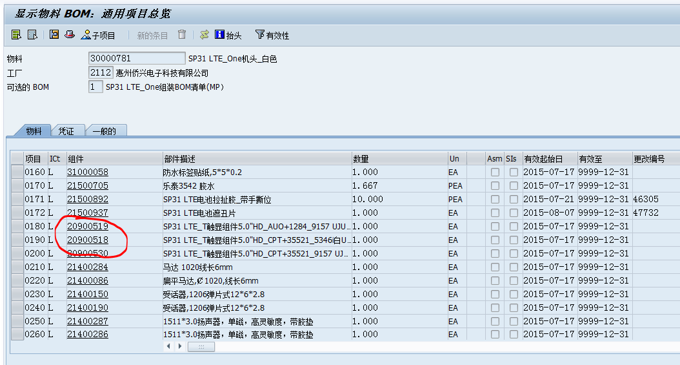Image resolution: width=680 pixels, height=365 pixels.
Task: Toggle Asm checkbox for item 0171
Action: click(x=495, y=199)
